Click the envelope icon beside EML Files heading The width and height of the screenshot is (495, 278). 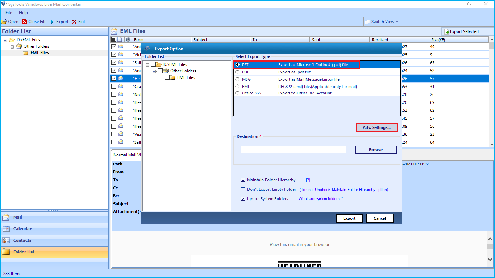tap(114, 31)
